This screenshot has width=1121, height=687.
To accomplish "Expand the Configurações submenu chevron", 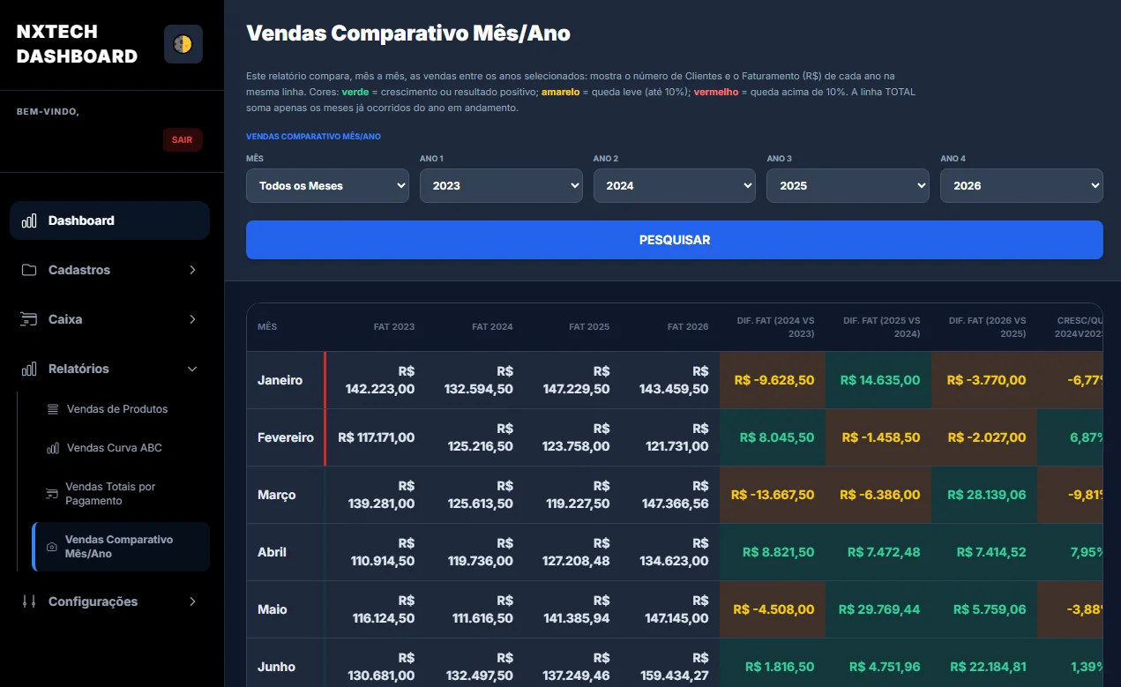I will [x=192, y=601].
